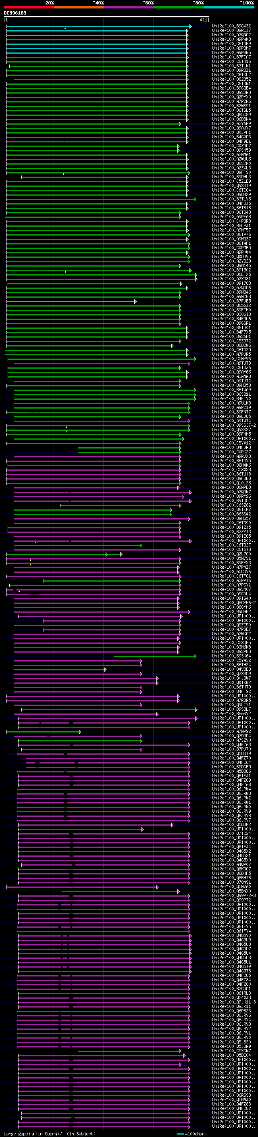Select hit label UniRef100_Q7T224
The width and height of the screenshot is (258, 1137).
231,834
